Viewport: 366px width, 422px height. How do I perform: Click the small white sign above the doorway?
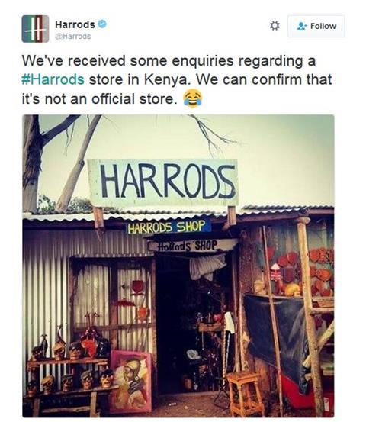click(191, 246)
